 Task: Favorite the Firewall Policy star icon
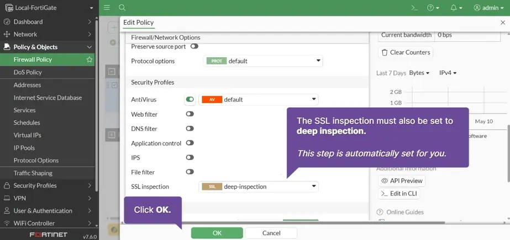(x=90, y=59)
